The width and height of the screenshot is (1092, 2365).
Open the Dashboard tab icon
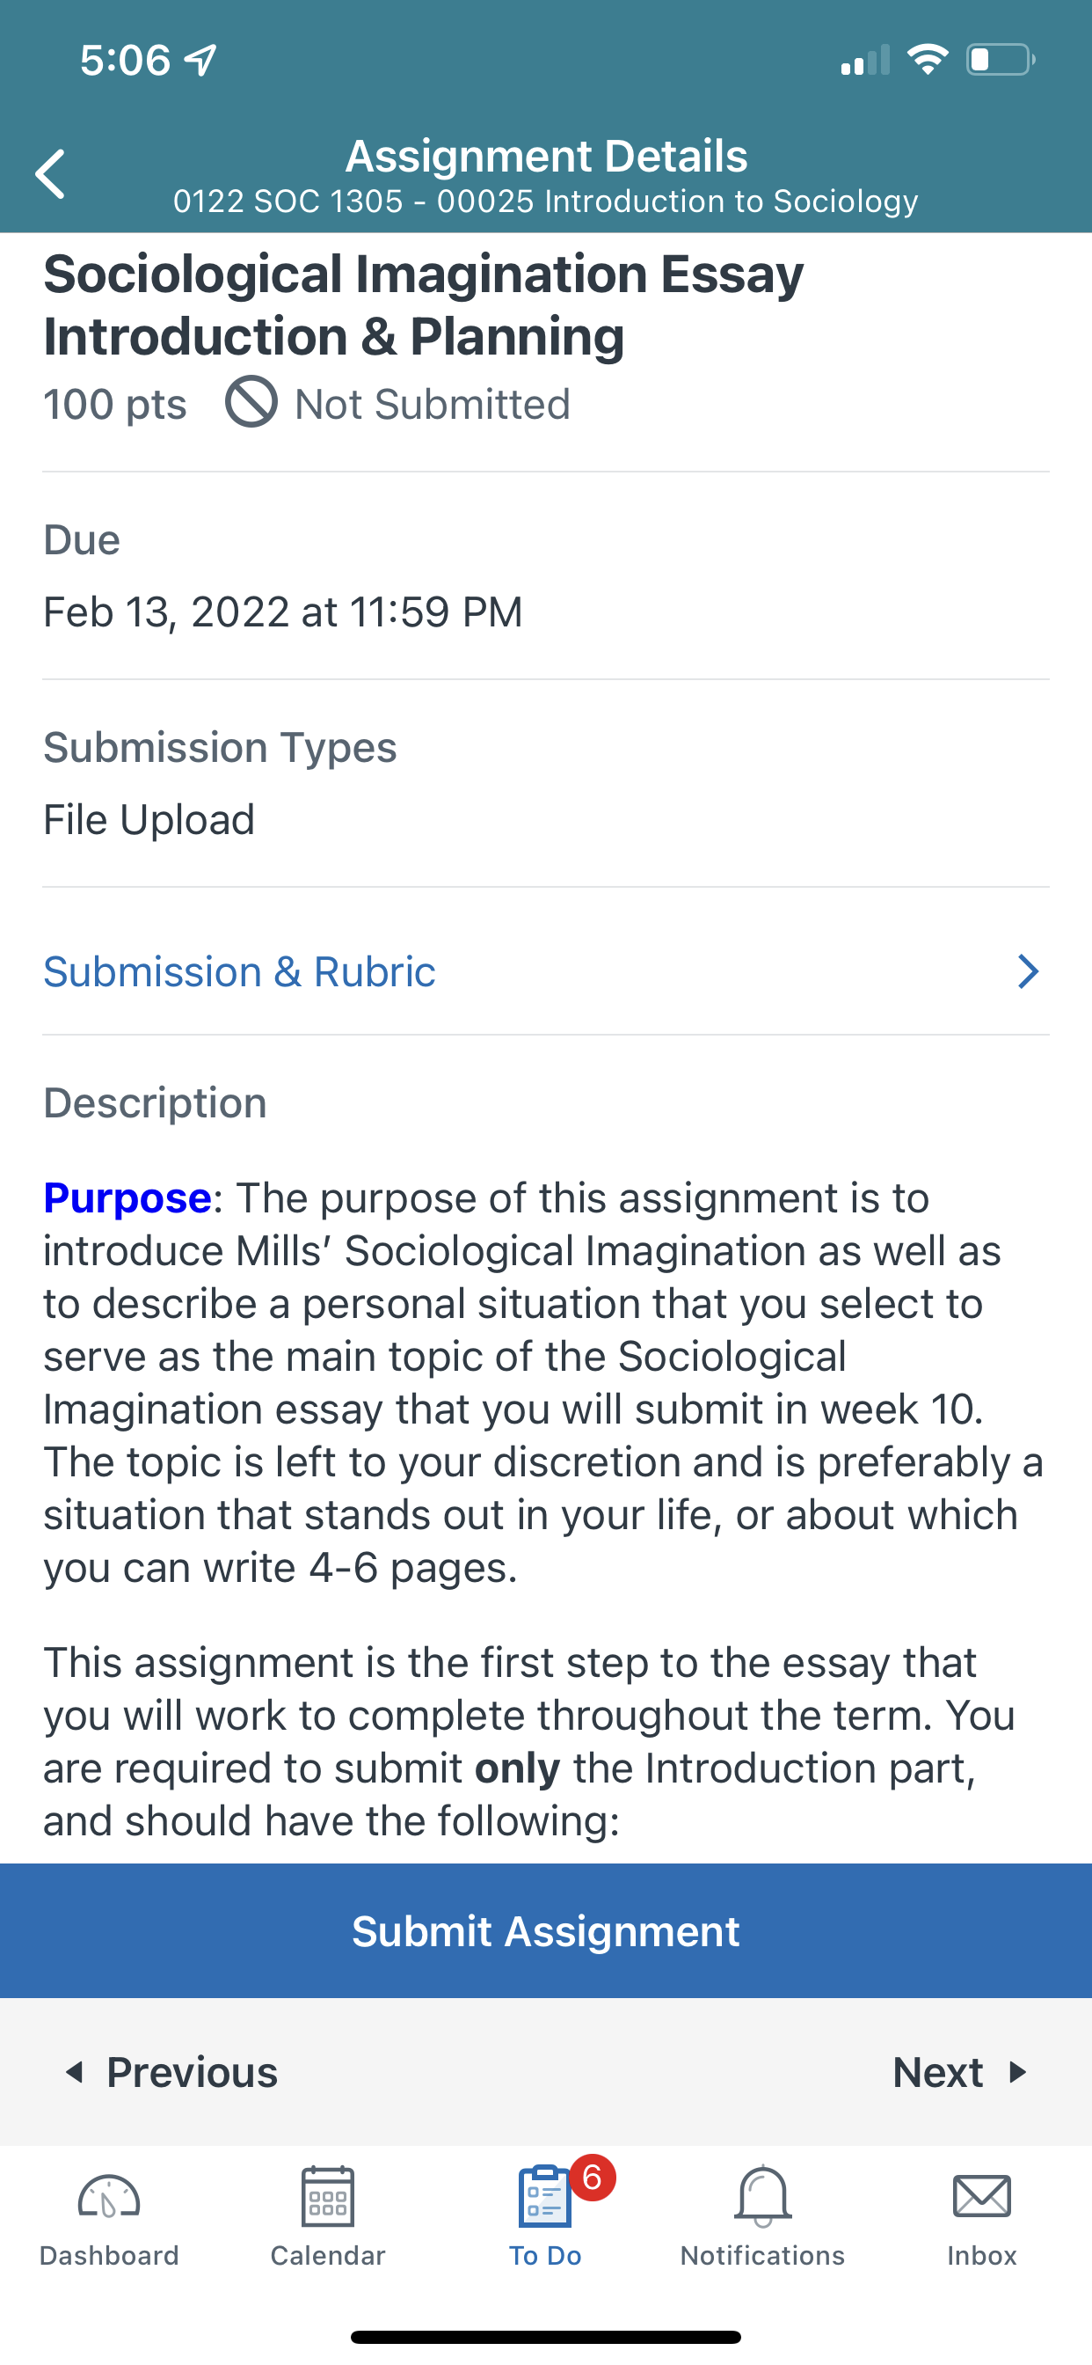[108, 2197]
